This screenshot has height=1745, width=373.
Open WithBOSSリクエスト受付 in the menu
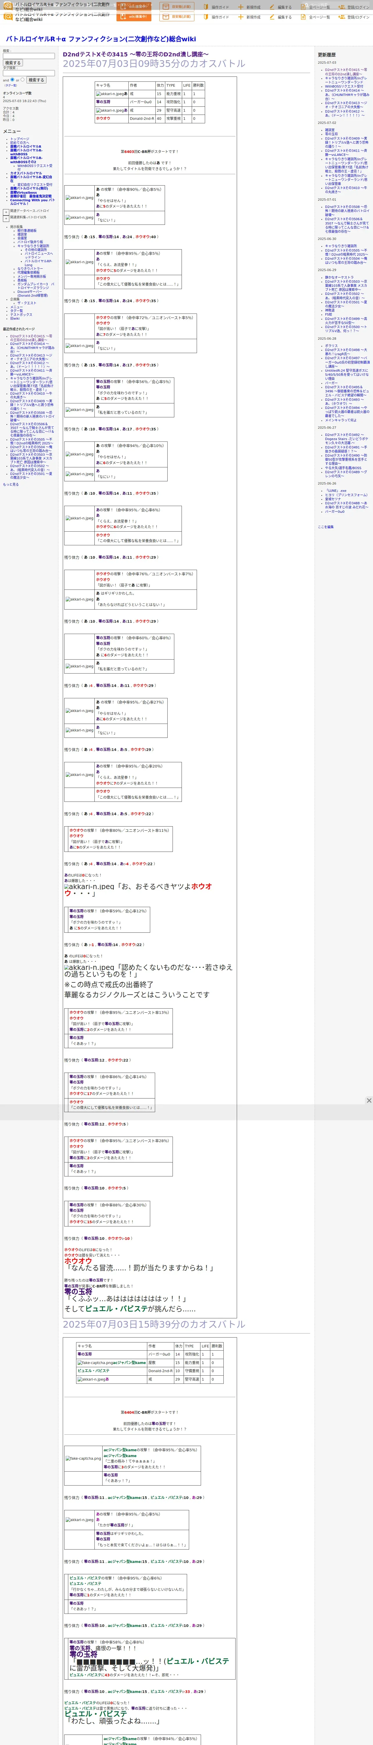coord(35,167)
